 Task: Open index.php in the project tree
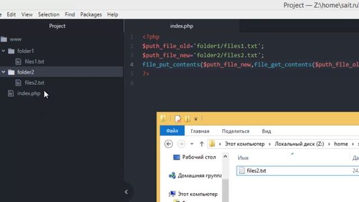29,94
